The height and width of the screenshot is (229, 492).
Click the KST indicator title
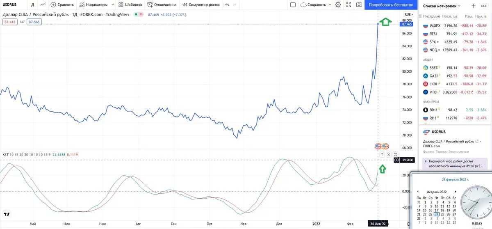(5, 155)
